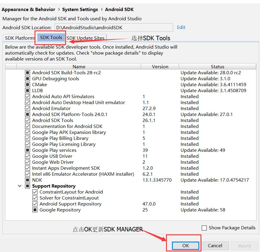Uncheck Android Auto API Simulators

[28, 97]
